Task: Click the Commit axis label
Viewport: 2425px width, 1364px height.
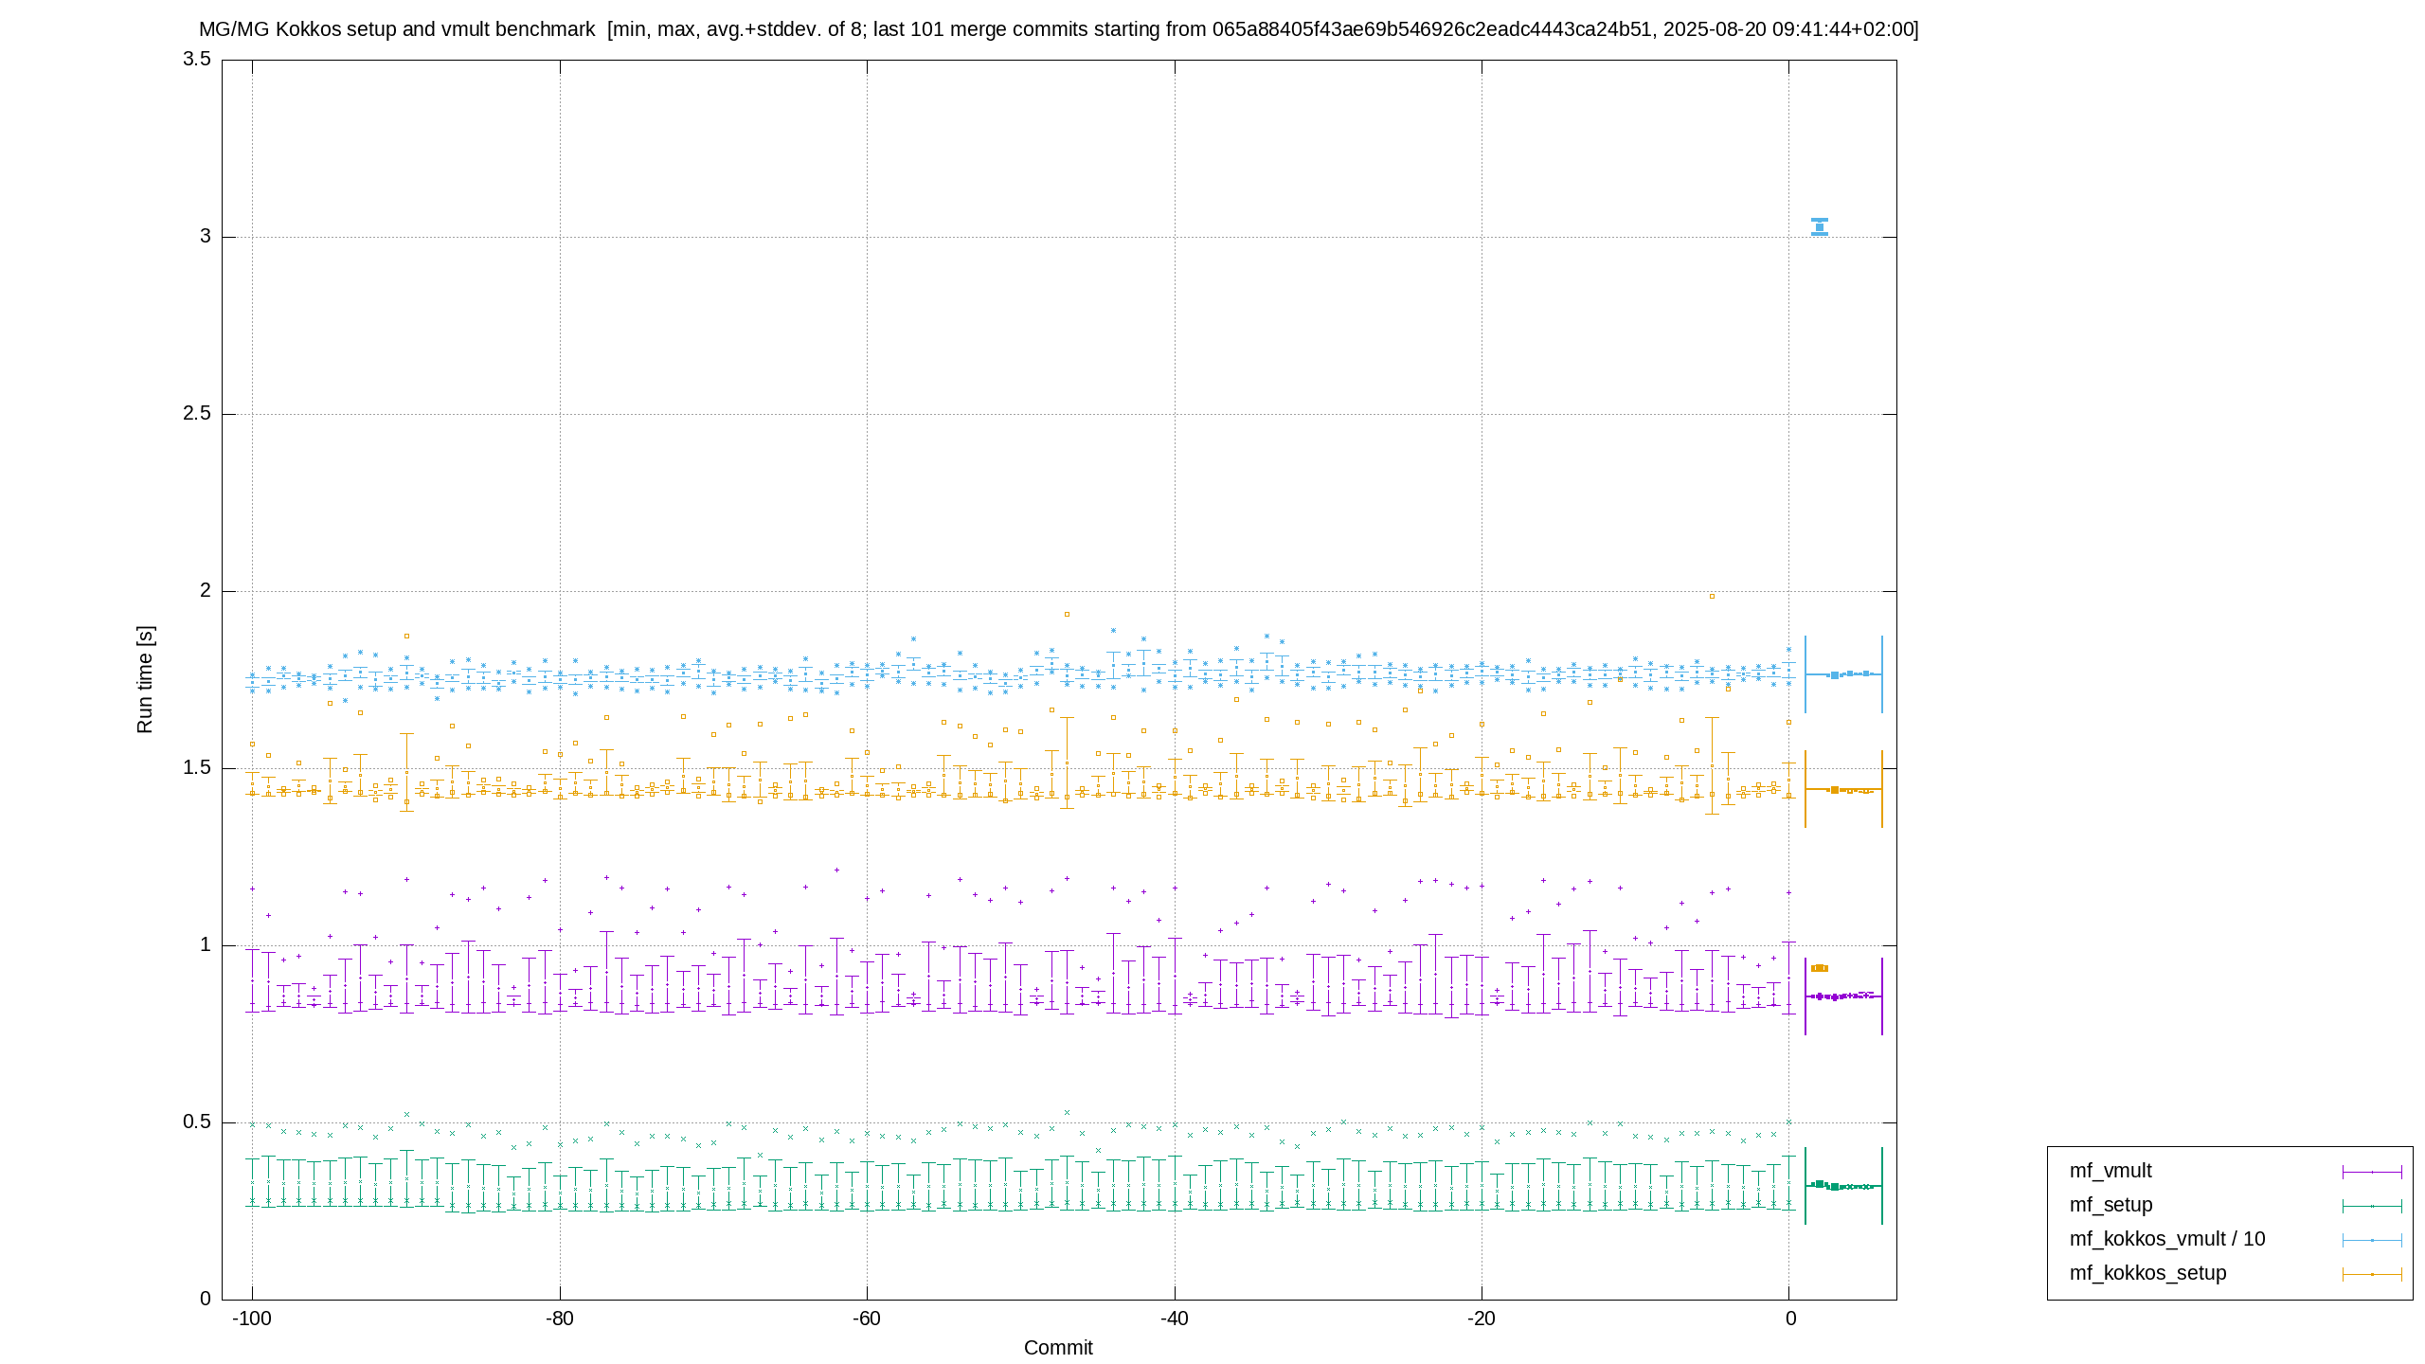Action: (1058, 1347)
